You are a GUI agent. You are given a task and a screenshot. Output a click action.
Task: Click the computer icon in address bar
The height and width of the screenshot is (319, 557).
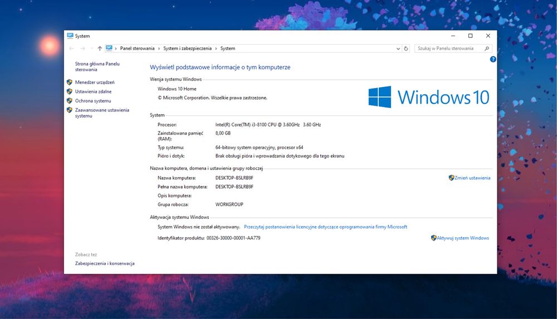[x=109, y=48]
